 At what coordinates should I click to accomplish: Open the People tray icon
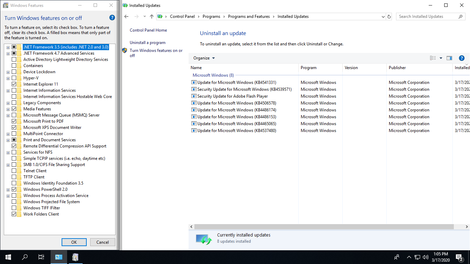point(397,257)
